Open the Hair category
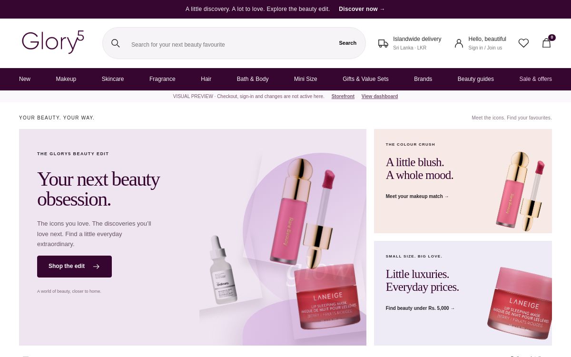 click(x=206, y=79)
